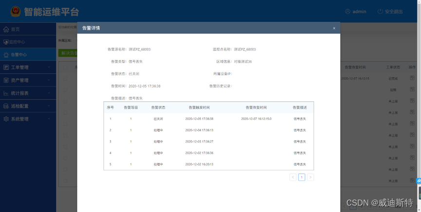Click the power icon for 安全退出
The width and height of the screenshot is (421, 212).
[380, 12]
